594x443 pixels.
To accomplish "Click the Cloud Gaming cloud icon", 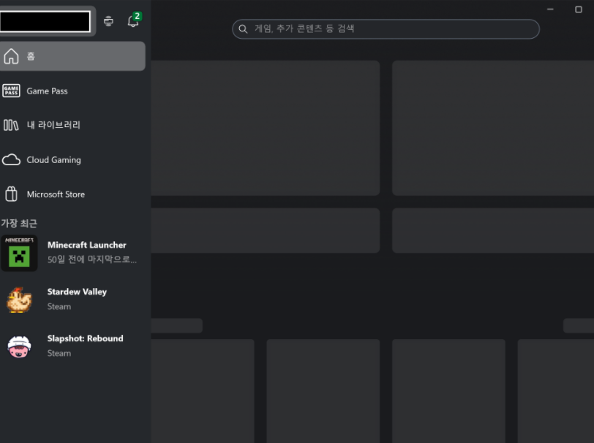I will click(x=12, y=160).
